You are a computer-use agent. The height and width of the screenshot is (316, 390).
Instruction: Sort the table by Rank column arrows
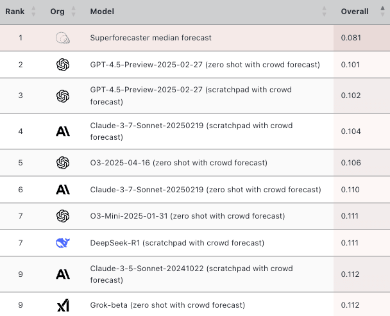tap(33, 12)
